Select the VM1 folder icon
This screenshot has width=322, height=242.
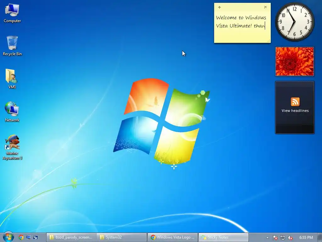tap(12, 78)
